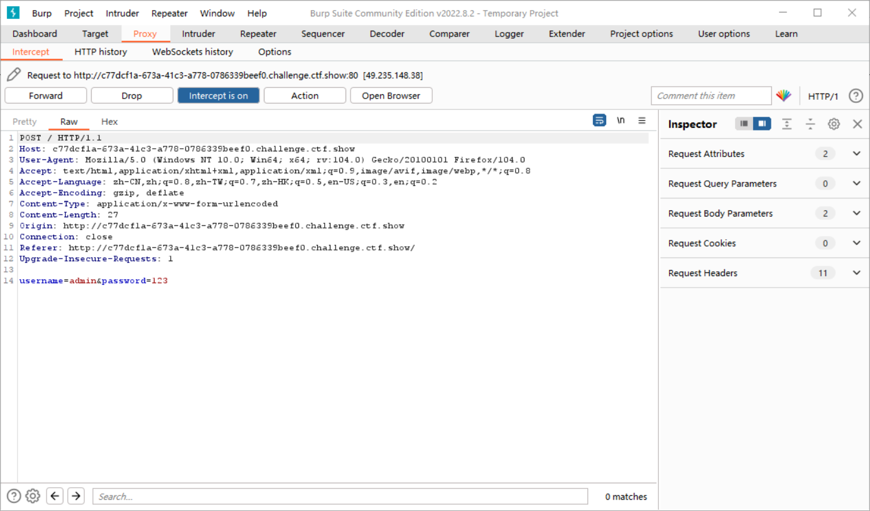Open the Burp menu

[42, 13]
